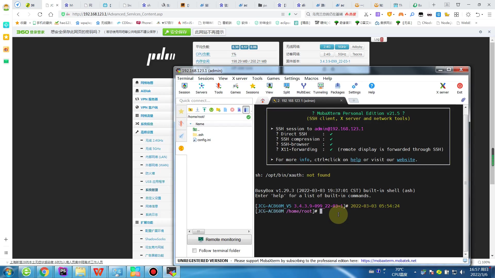Click the home tab icon in MobaXterm
This screenshot has width=495, height=278.
262,101
